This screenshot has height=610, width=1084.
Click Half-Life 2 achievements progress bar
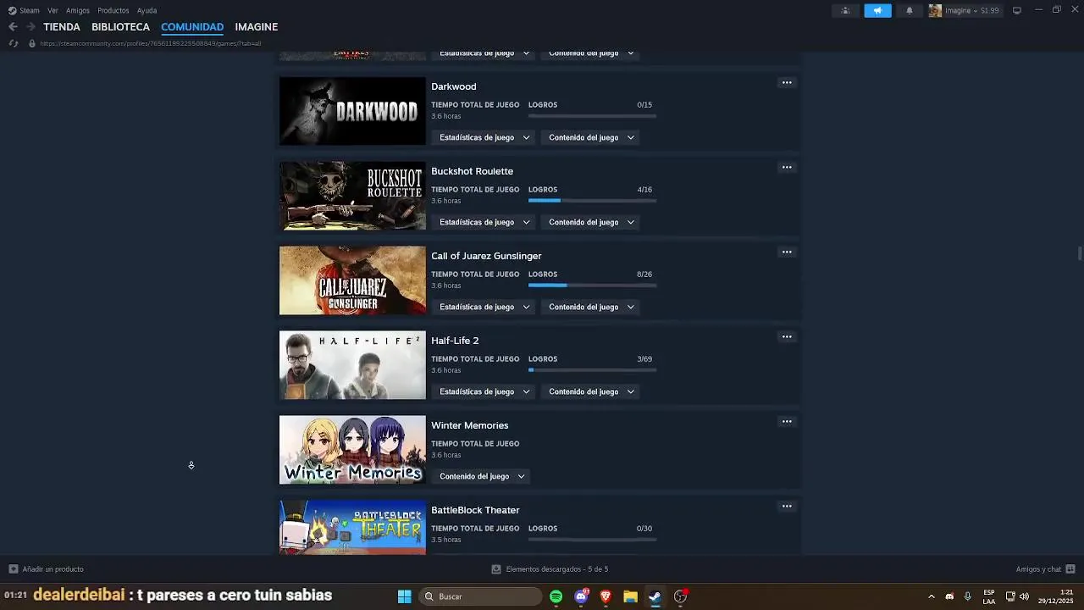tap(592, 369)
